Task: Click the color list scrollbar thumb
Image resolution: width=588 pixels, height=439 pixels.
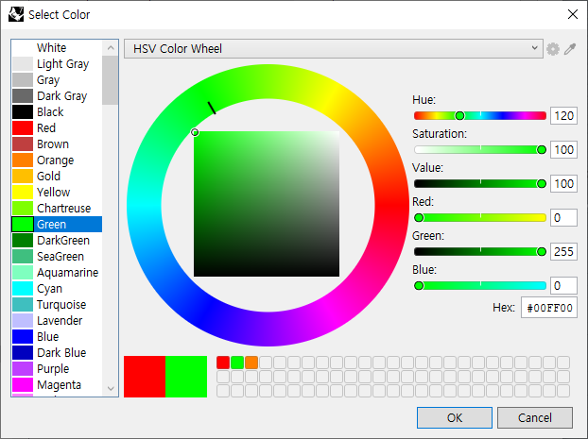Action: coord(111,80)
